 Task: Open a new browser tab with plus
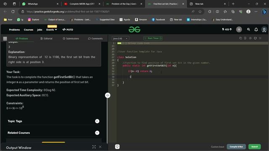[233, 4]
